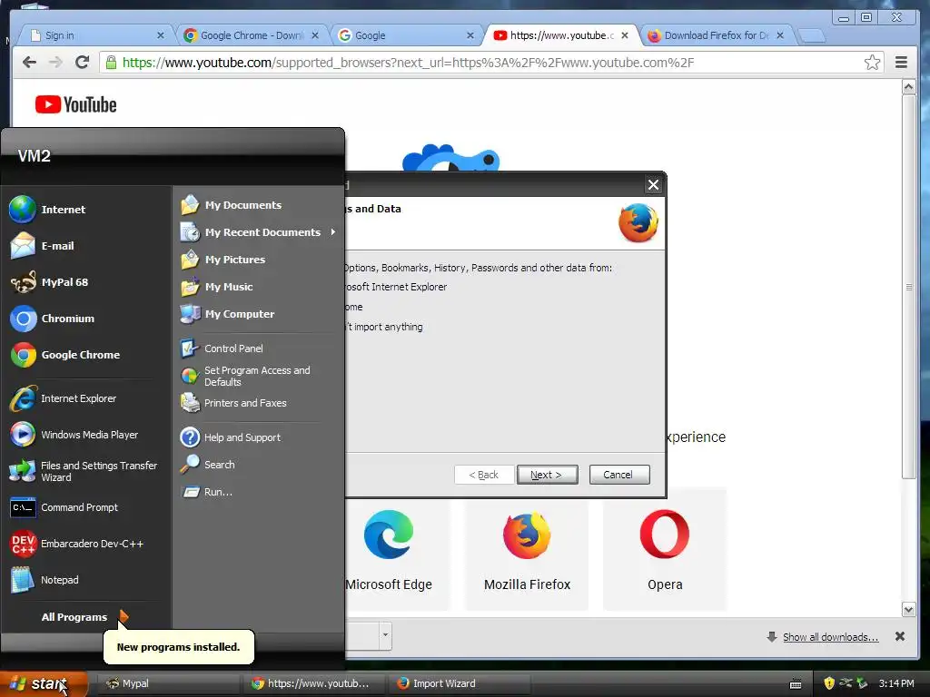
Task: Switch to the Download Firefox tab
Action: (716, 35)
